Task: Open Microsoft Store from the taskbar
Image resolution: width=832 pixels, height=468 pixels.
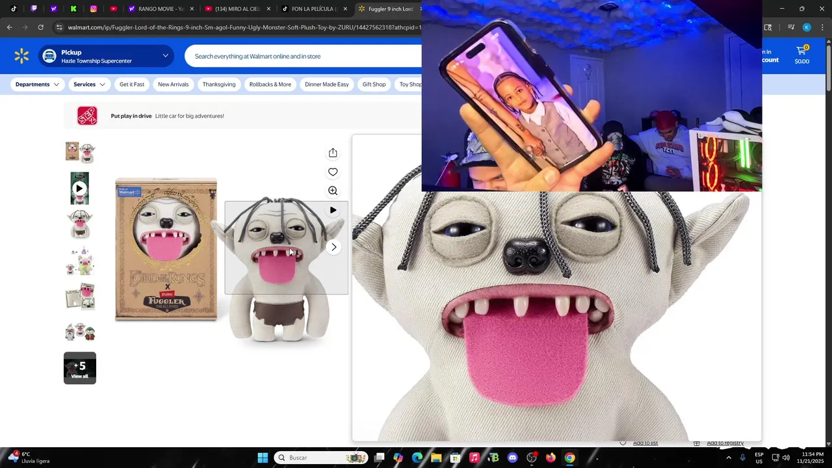Action: click(x=455, y=458)
